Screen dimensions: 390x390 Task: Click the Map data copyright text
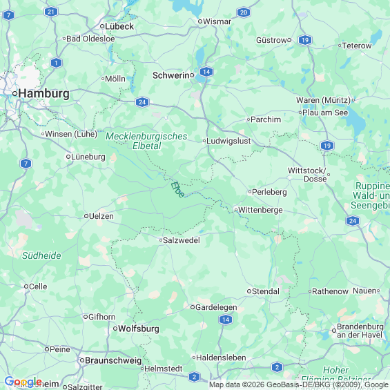[x=299, y=384]
